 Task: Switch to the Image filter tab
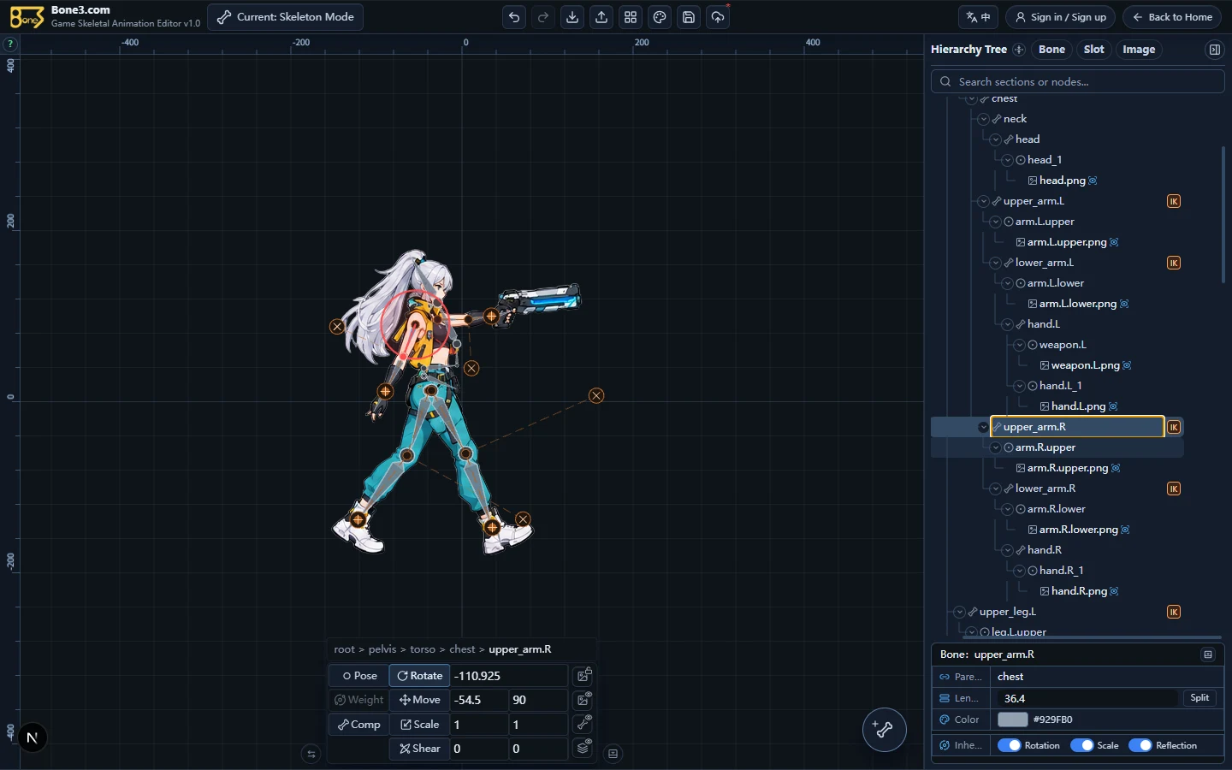pos(1139,50)
